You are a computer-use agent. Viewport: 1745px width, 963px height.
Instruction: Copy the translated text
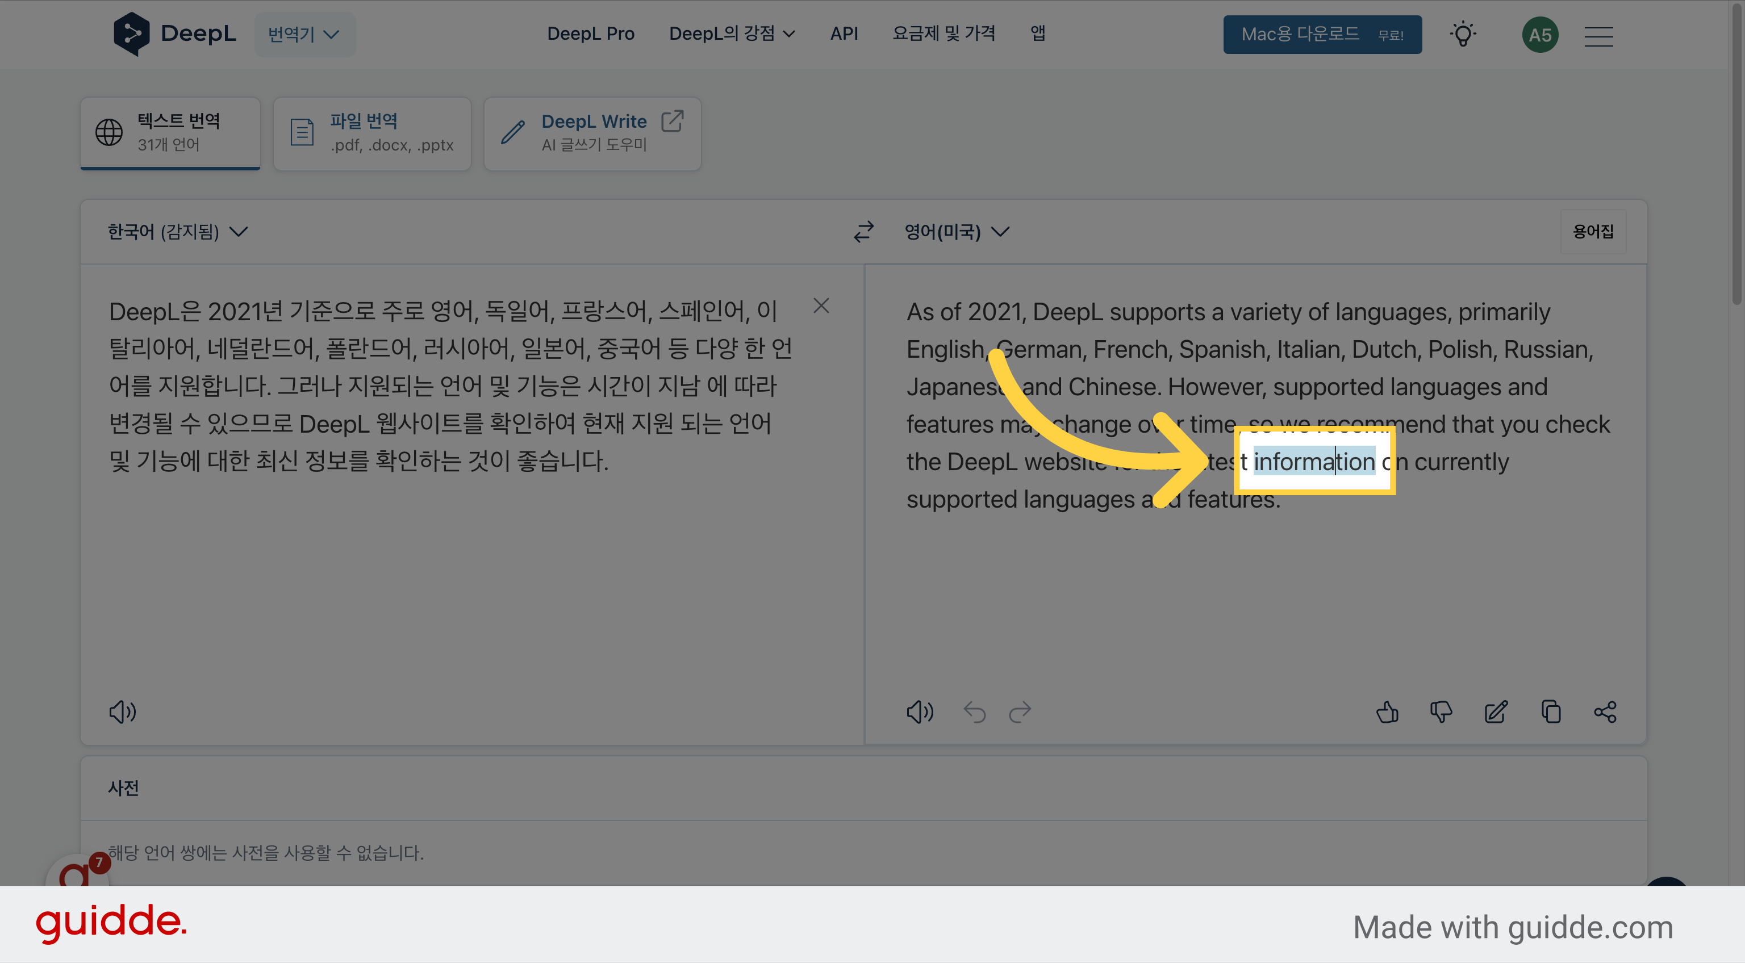1551,712
